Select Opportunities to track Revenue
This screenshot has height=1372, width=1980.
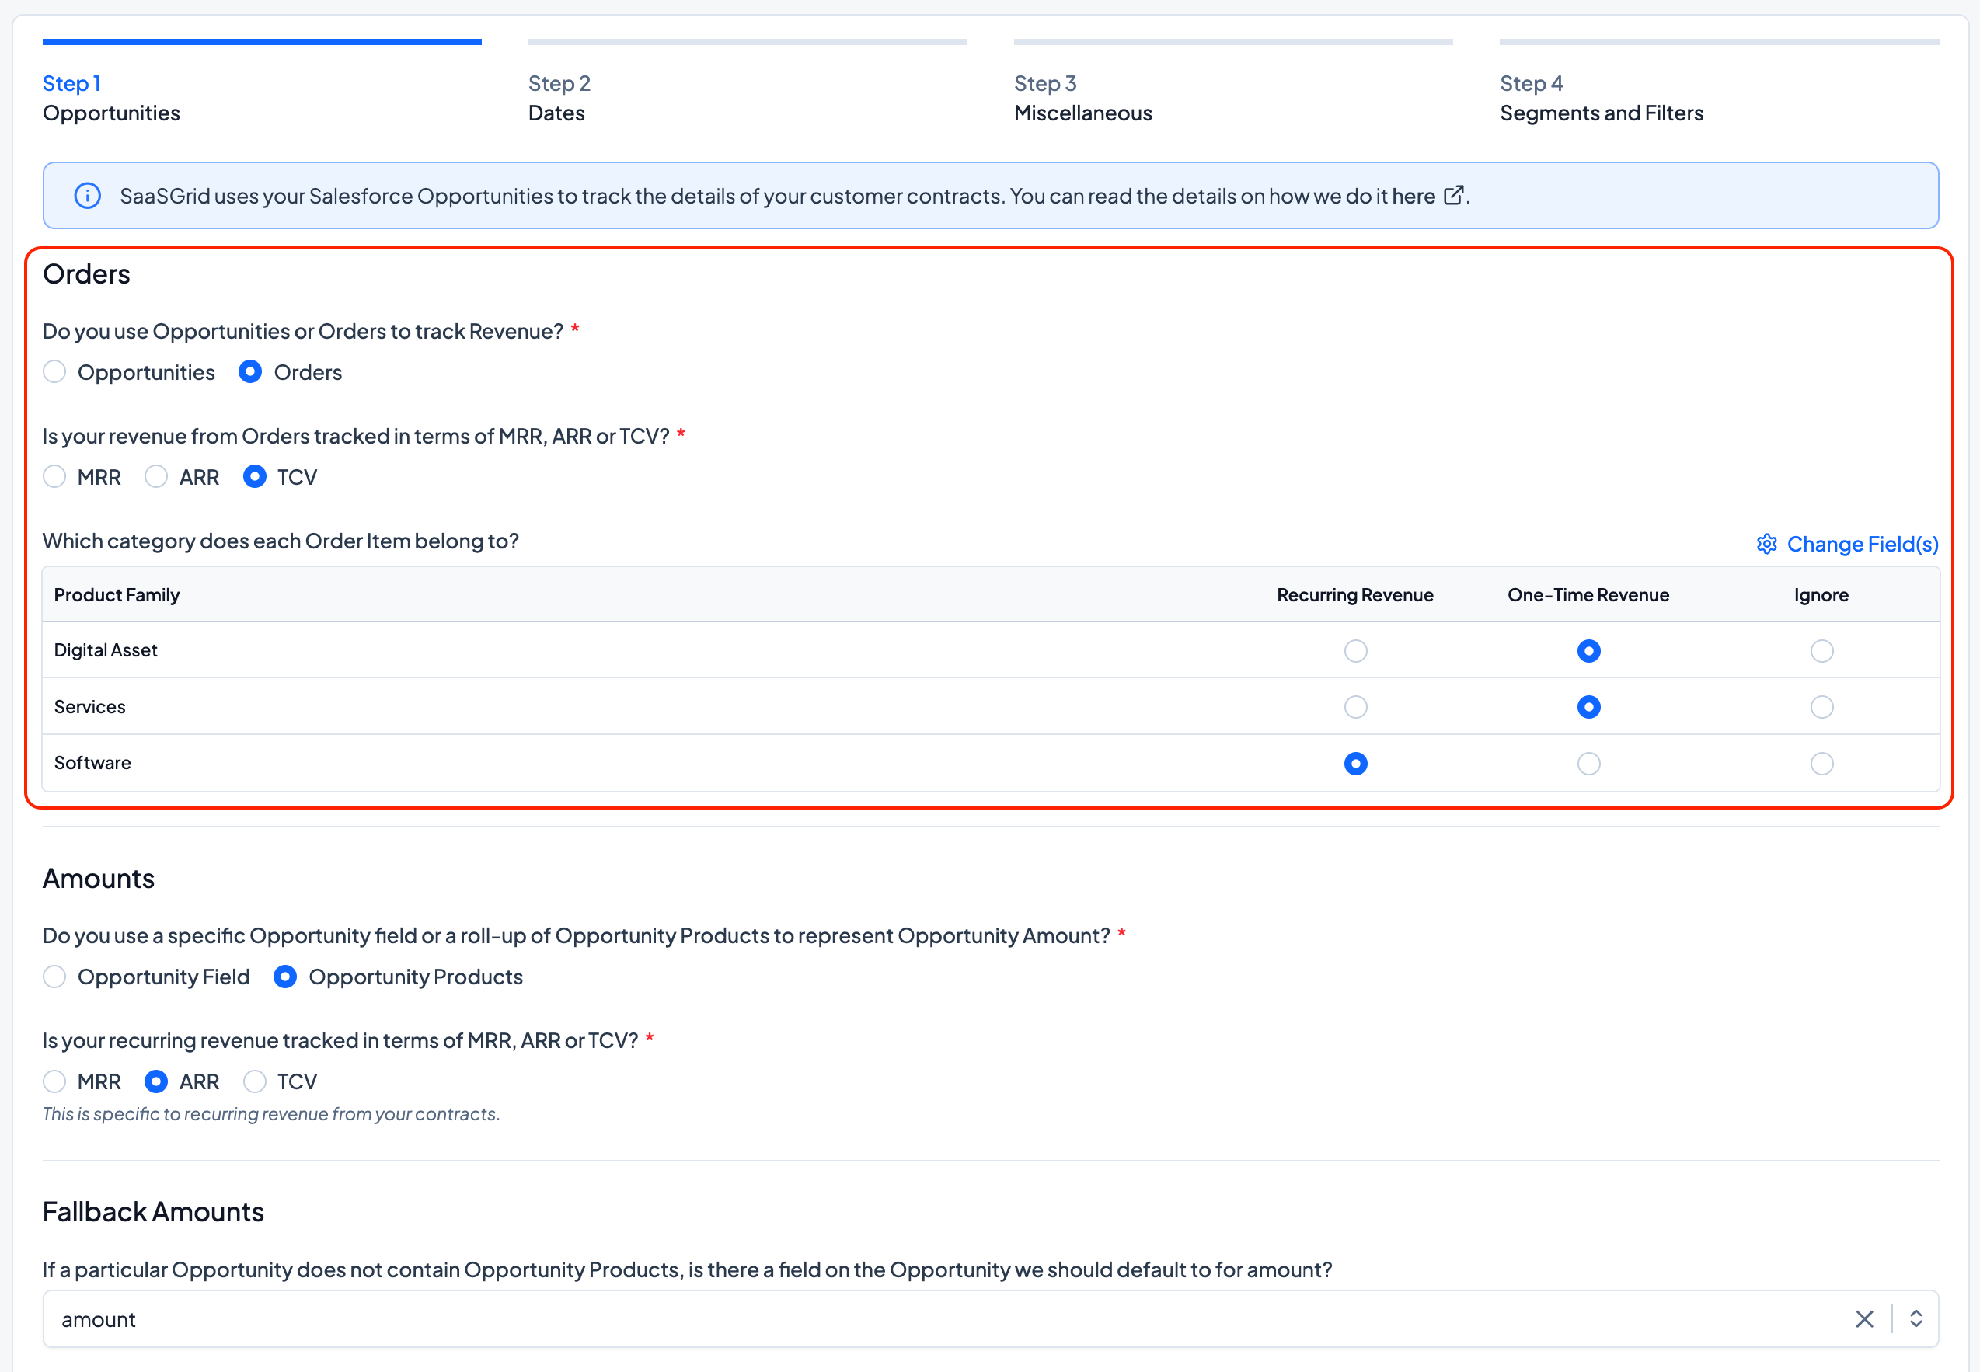54,372
